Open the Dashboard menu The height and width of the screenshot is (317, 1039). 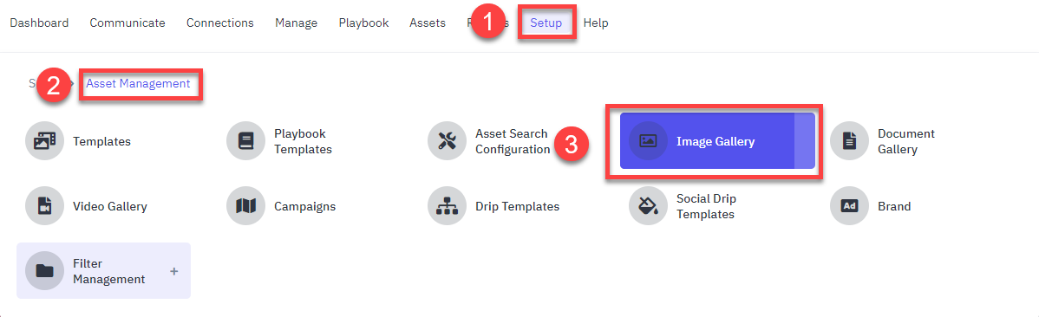(39, 23)
